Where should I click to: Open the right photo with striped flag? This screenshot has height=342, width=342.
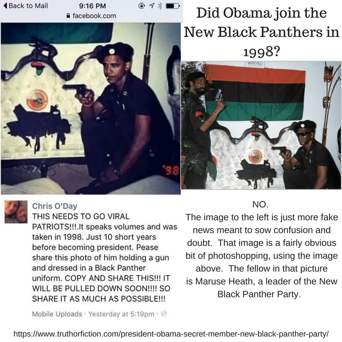click(x=261, y=125)
